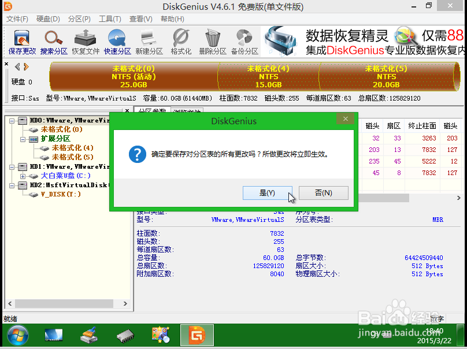Open the monitor icon in taskbar
This screenshot has width=467, height=349.
54,335
